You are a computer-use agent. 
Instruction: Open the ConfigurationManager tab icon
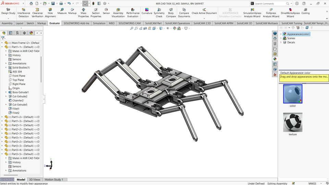[17, 33]
